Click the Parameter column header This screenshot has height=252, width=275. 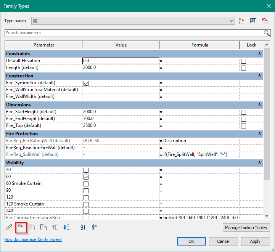tap(44, 45)
